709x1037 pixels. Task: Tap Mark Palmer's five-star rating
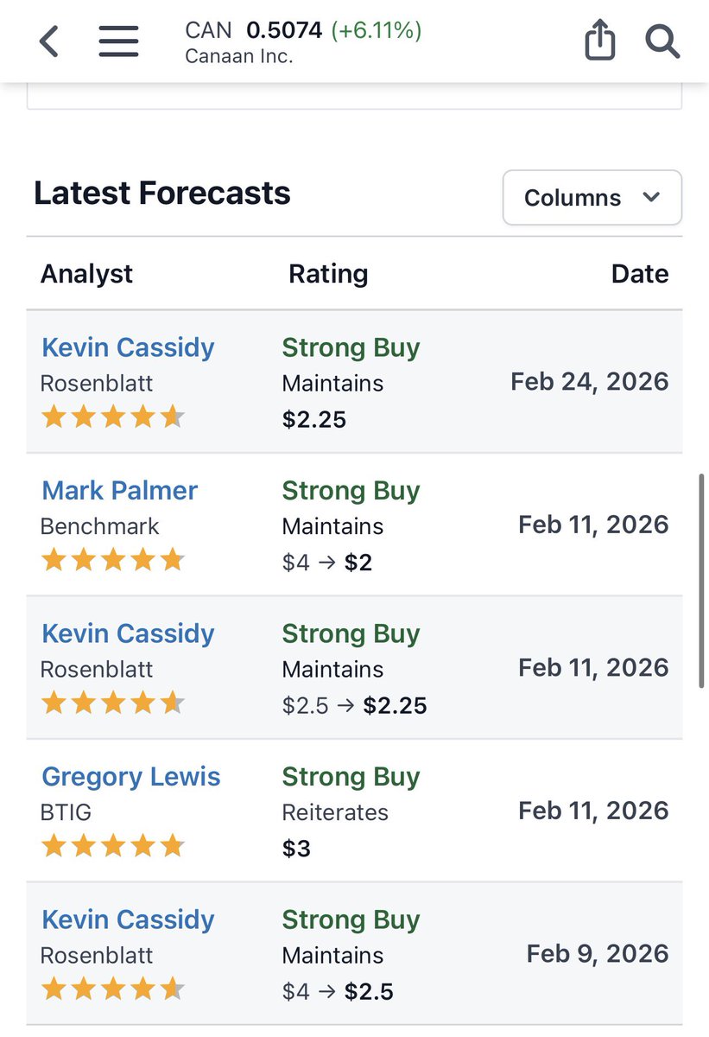113,560
